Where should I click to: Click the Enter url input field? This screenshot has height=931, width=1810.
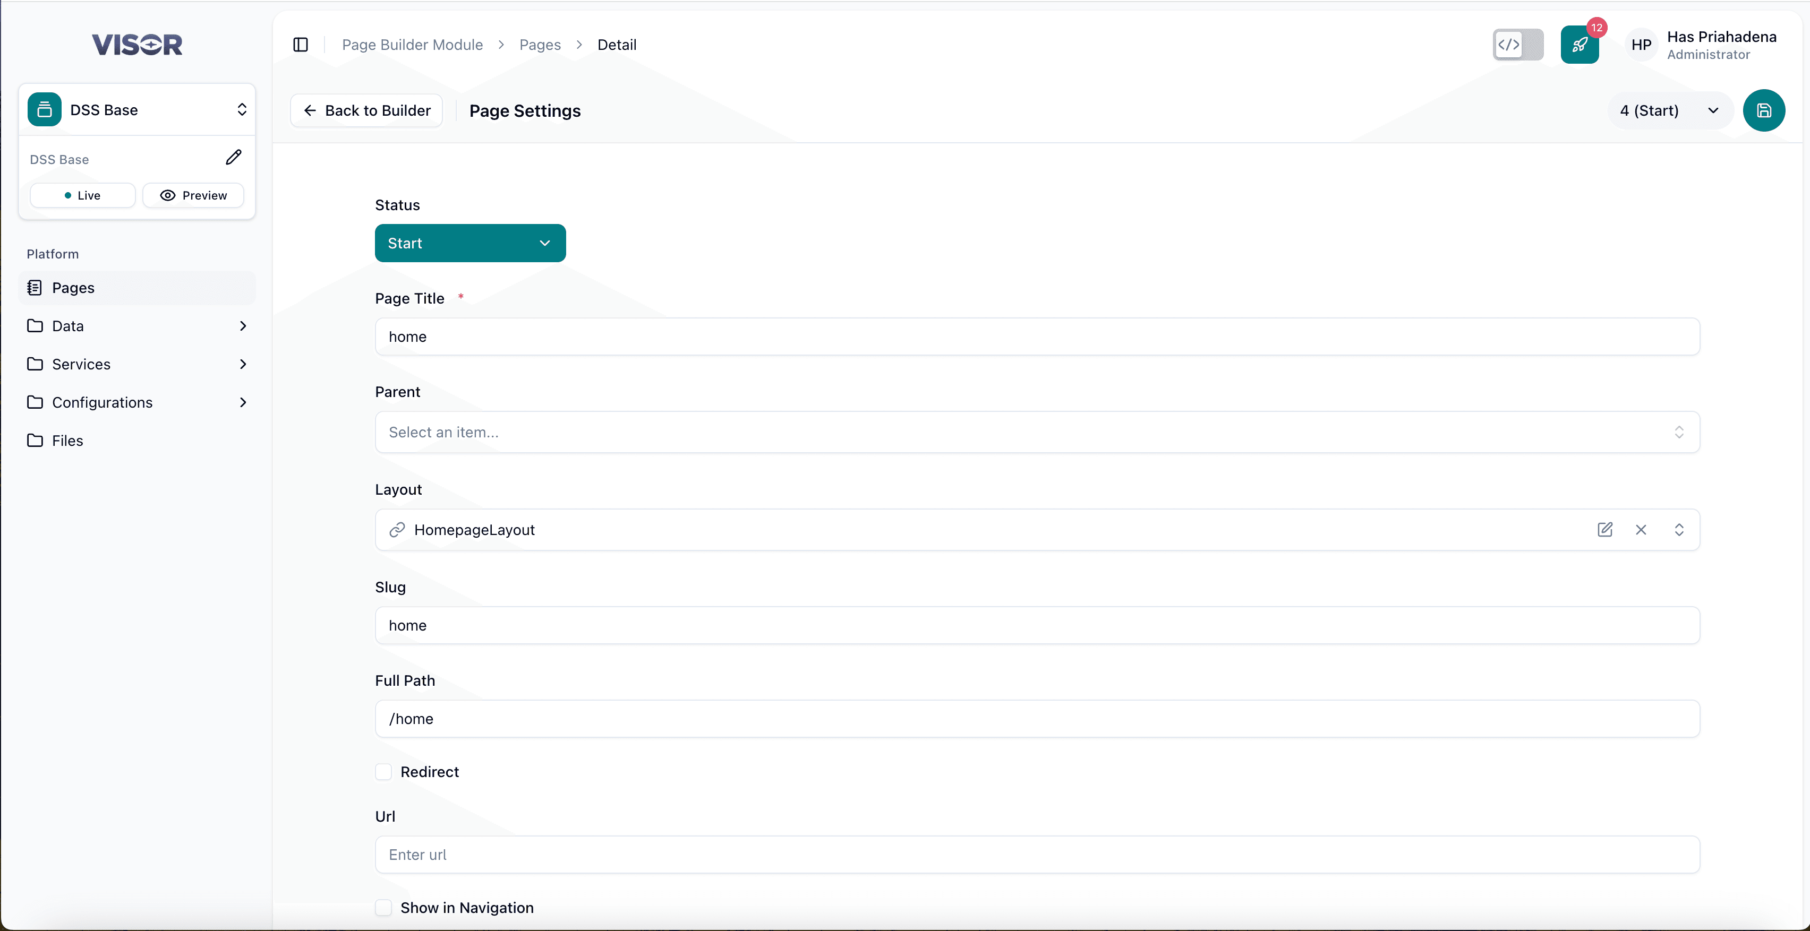click(x=1036, y=855)
